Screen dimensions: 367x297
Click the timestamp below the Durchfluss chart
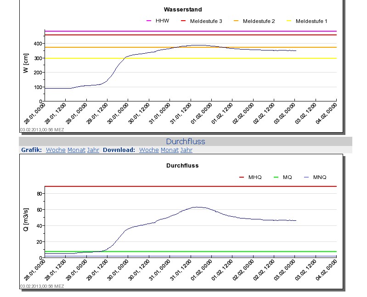click(x=42, y=286)
